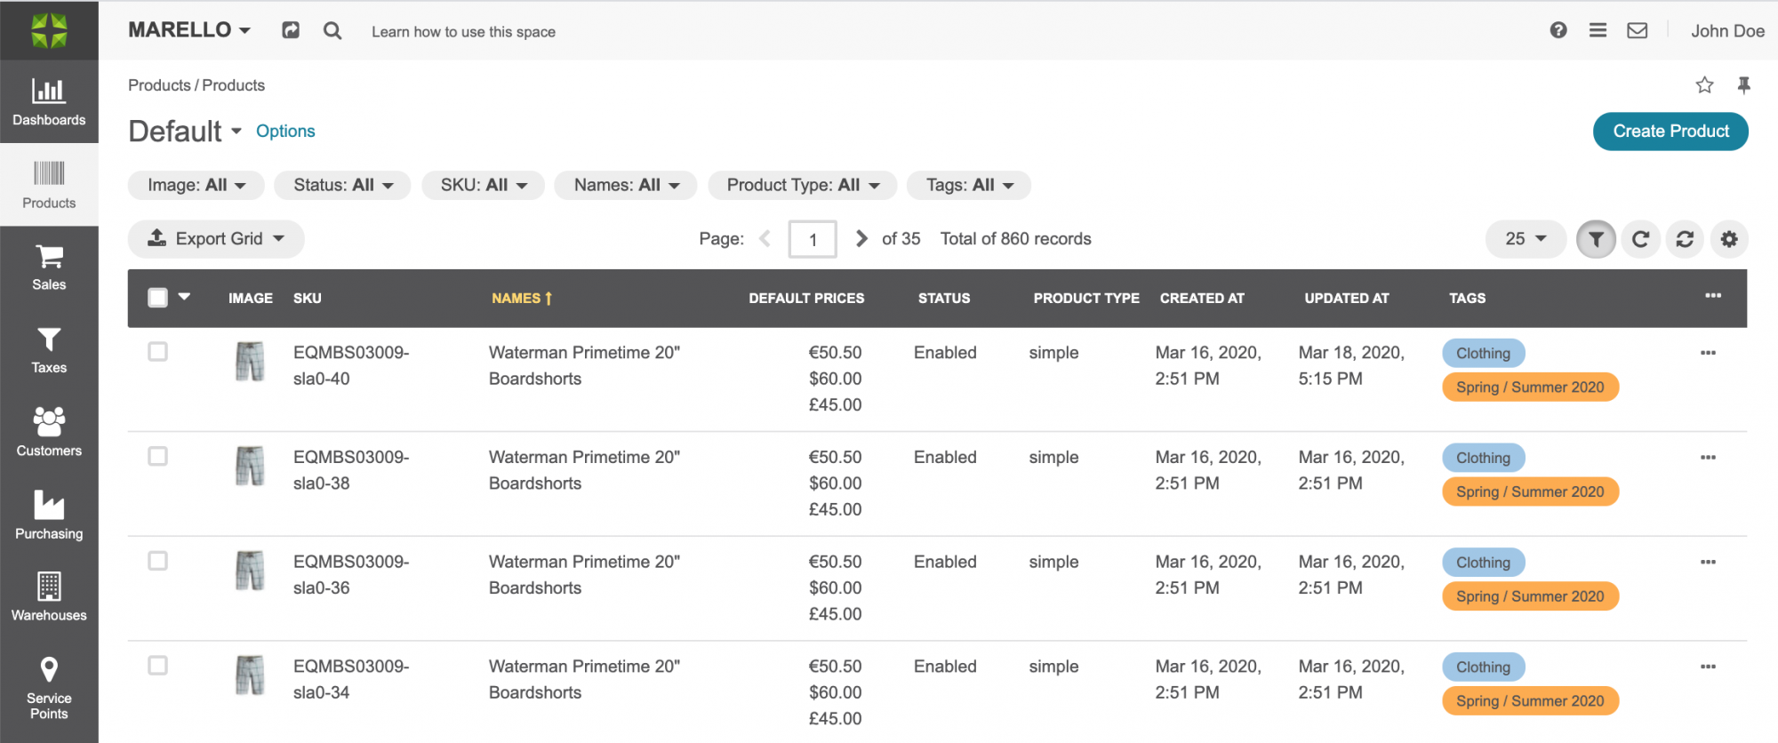Image resolution: width=1778 pixels, height=743 pixels.
Task: Check the row for EQMBS03009-sla0-38
Action: [x=157, y=456]
